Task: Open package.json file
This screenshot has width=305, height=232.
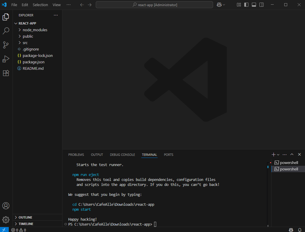Action: click(38, 62)
